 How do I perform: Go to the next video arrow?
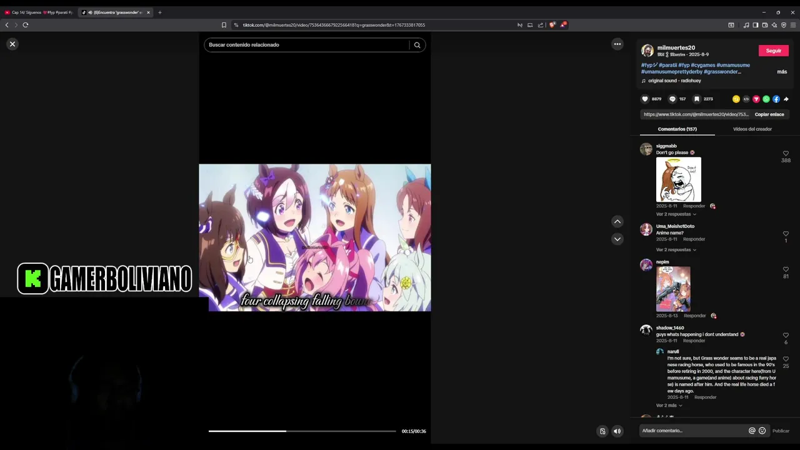pyautogui.click(x=617, y=239)
